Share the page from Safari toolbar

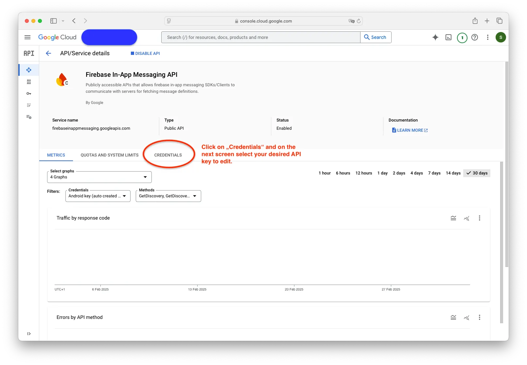click(475, 21)
